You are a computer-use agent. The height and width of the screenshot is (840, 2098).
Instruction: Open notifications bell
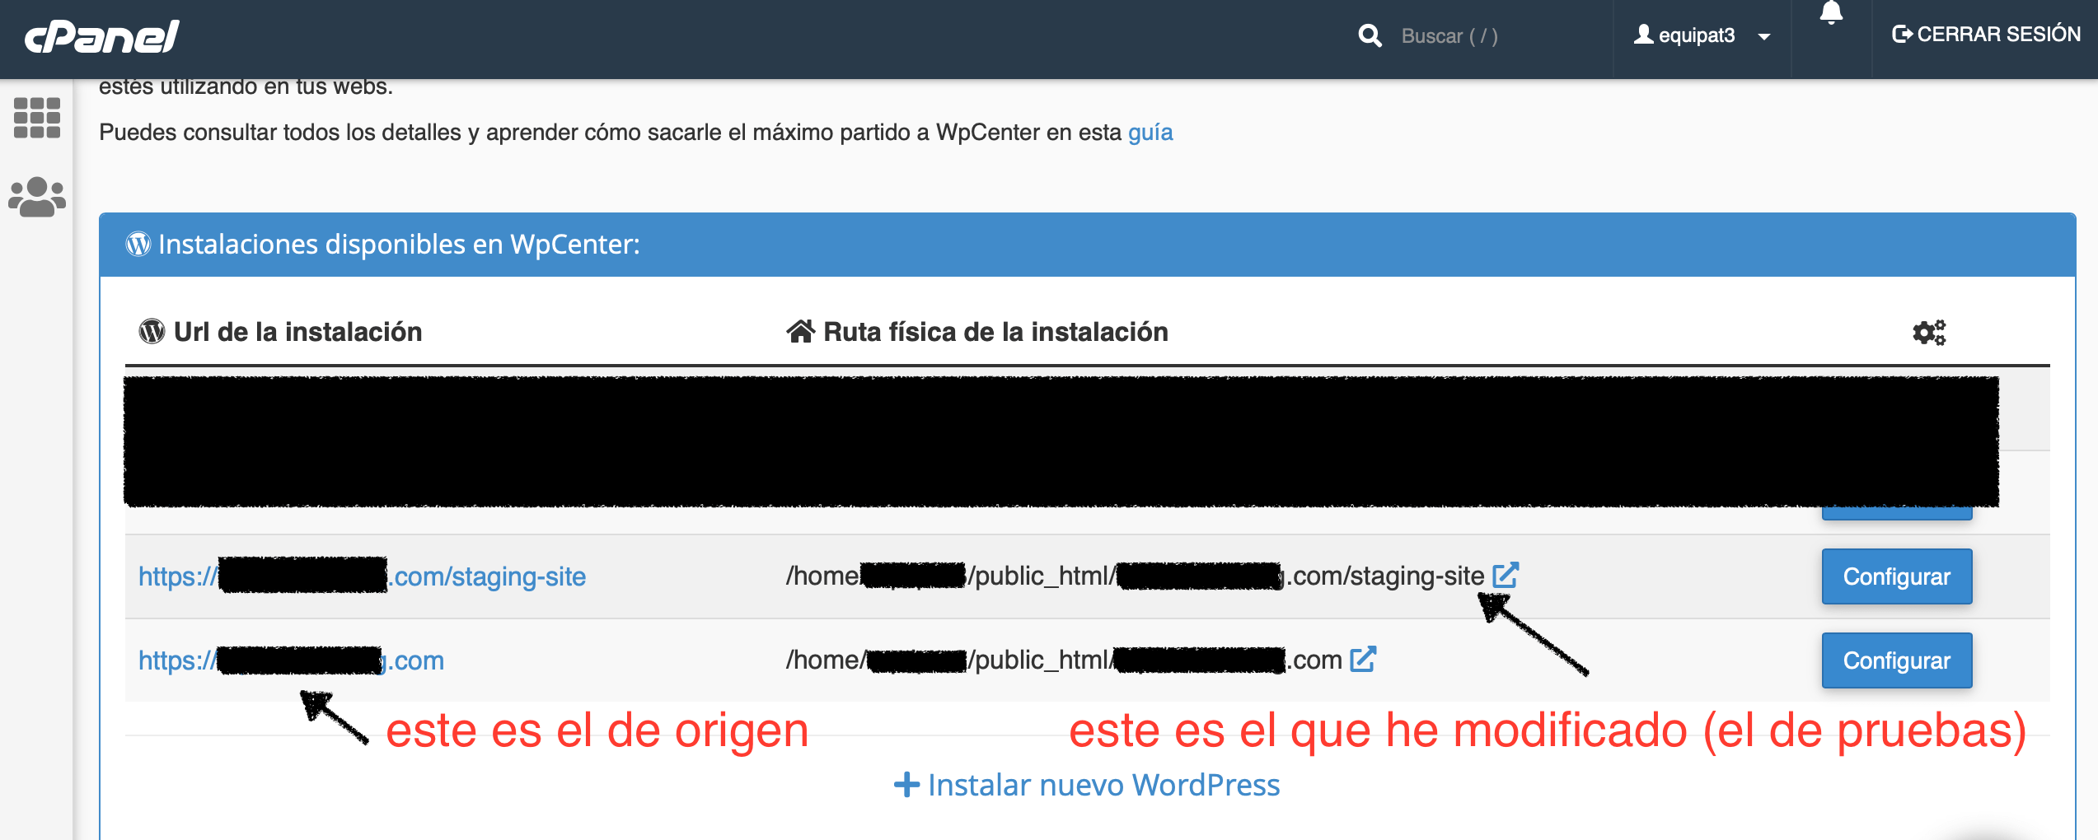coord(1831,13)
